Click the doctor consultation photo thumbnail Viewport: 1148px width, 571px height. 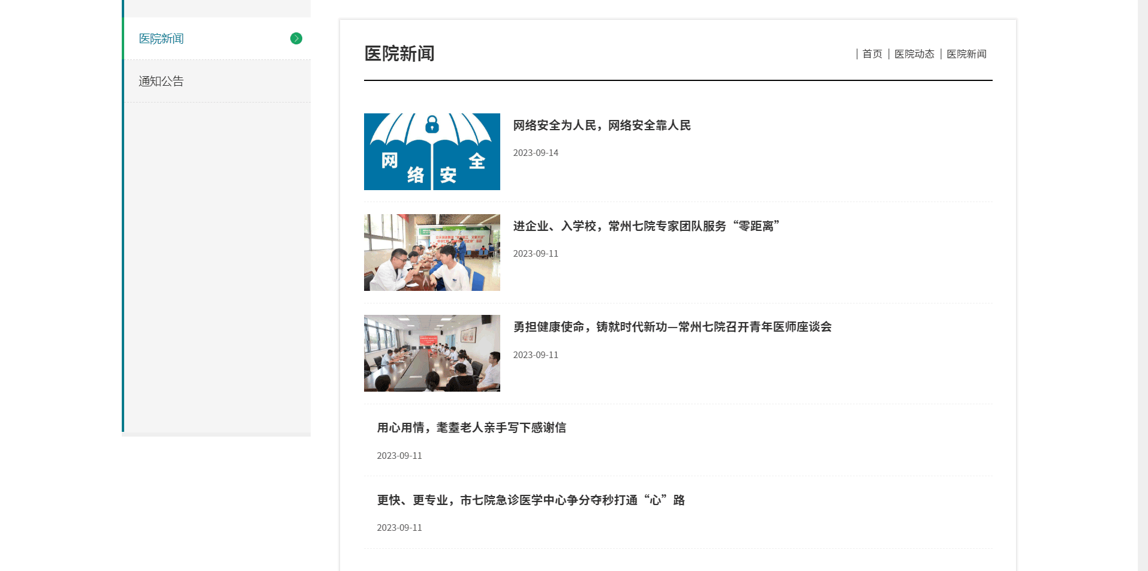point(432,253)
